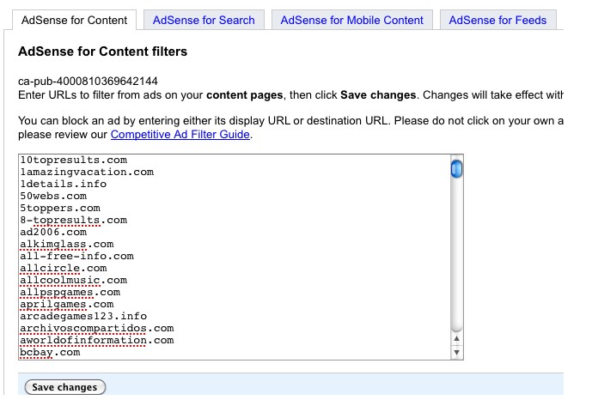Click the 50webs.com entry in filter list

(53, 196)
